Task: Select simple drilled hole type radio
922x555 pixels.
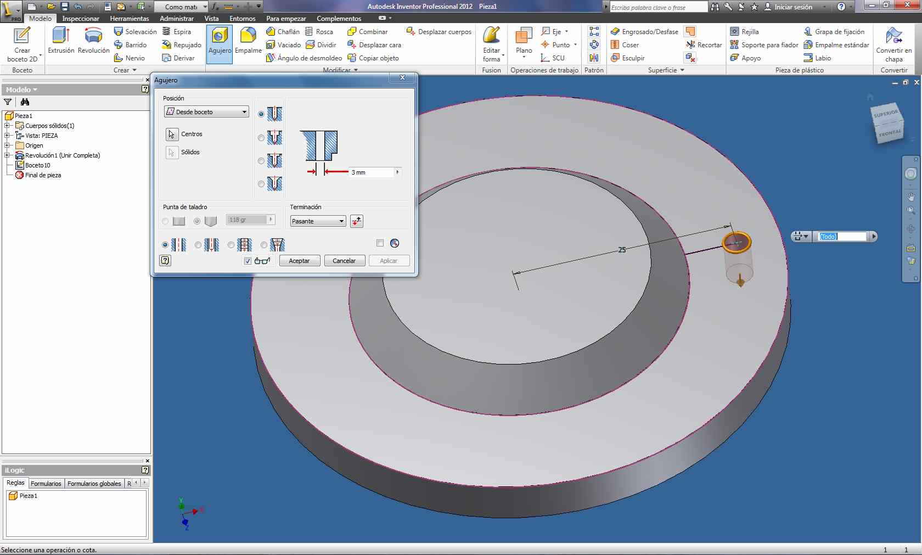Action: coord(261,114)
